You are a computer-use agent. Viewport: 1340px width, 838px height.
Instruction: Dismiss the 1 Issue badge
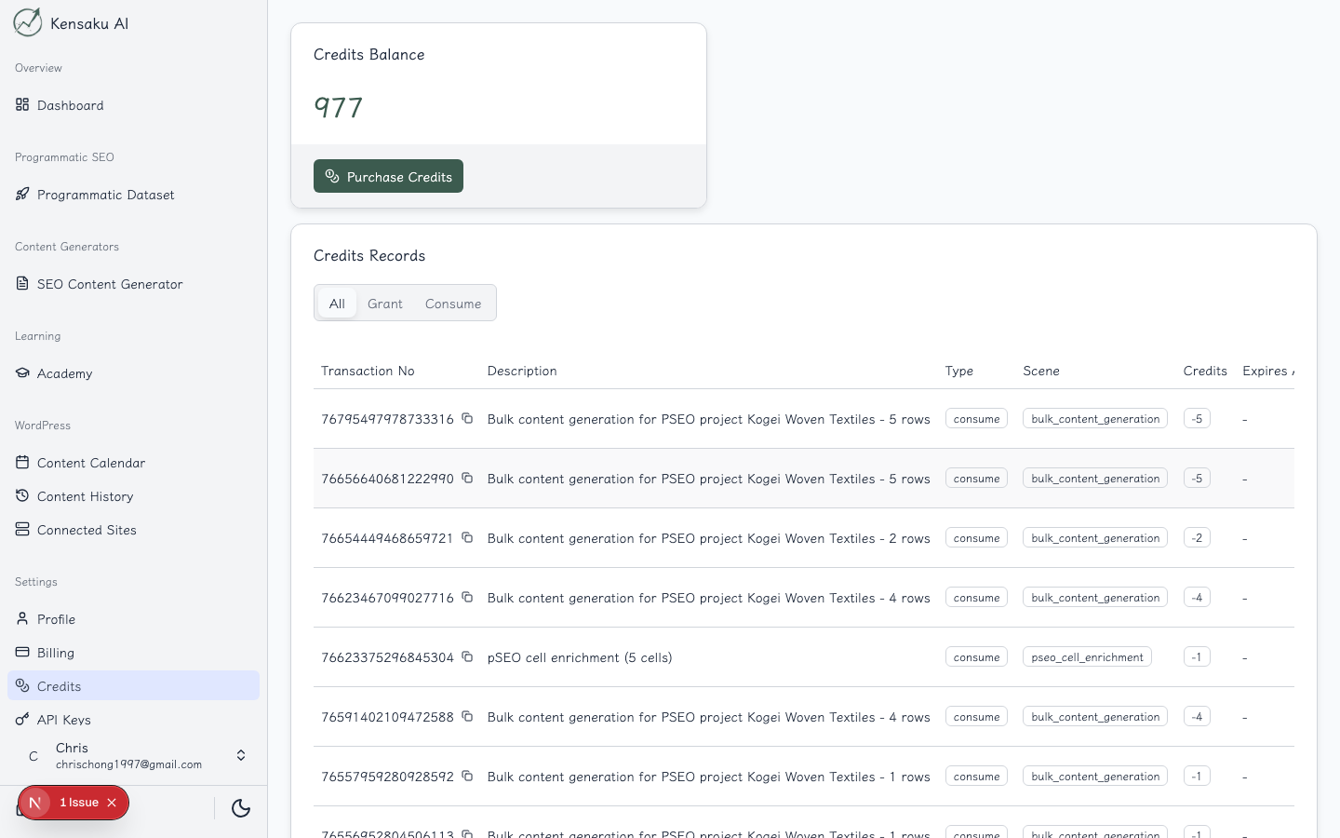[x=112, y=803]
